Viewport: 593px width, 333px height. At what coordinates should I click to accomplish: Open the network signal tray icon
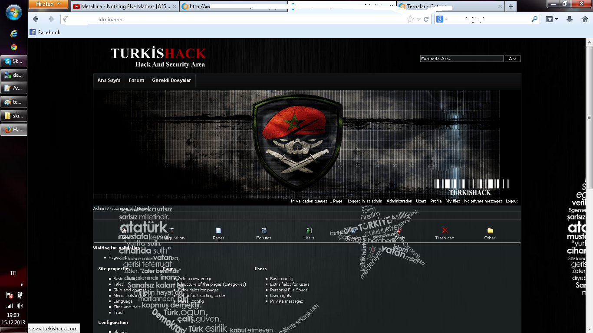pyautogui.click(x=10, y=306)
